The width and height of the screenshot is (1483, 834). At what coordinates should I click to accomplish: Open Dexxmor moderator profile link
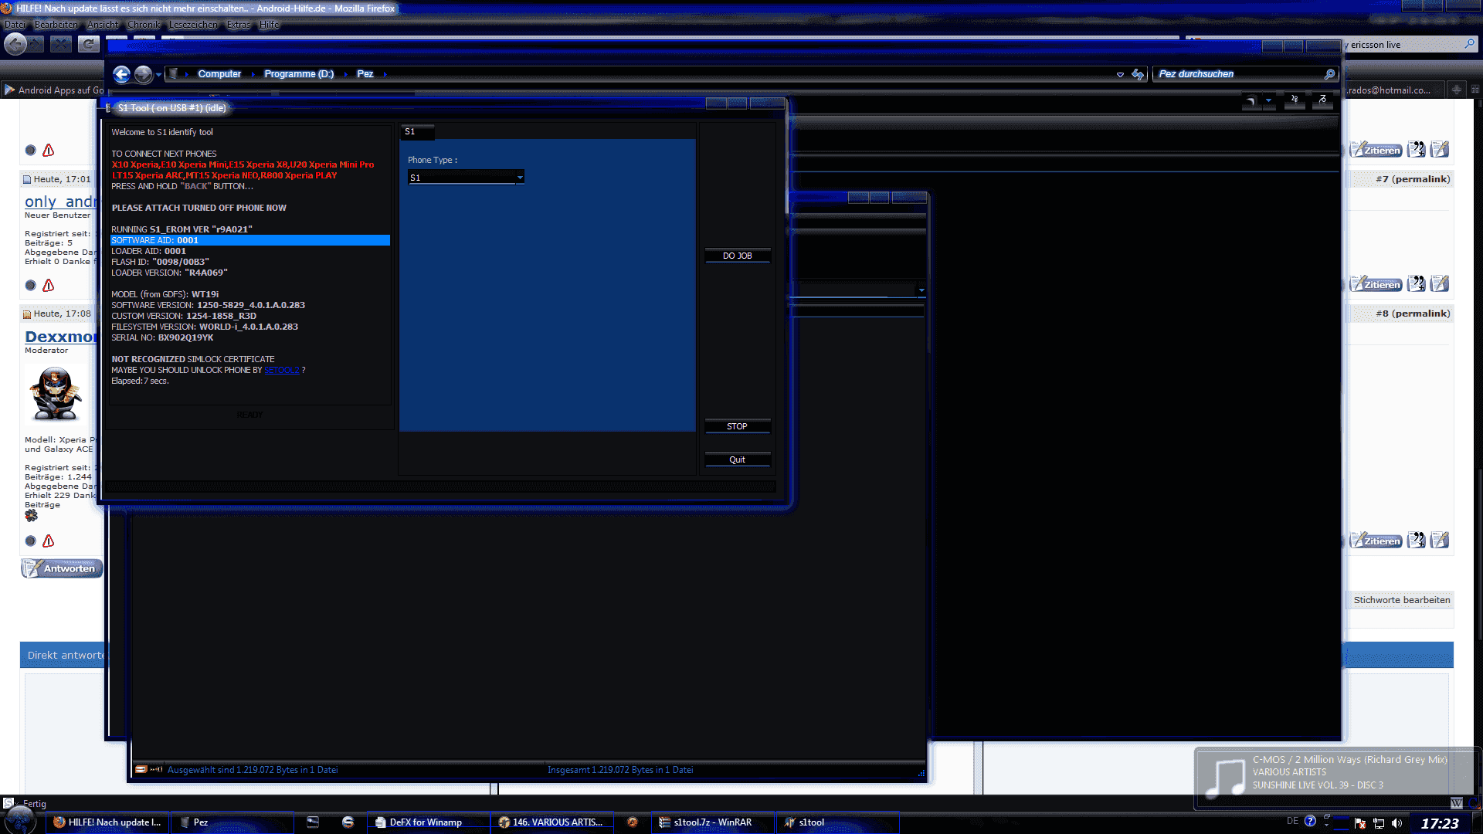pyautogui.click(x=60, y=337)
